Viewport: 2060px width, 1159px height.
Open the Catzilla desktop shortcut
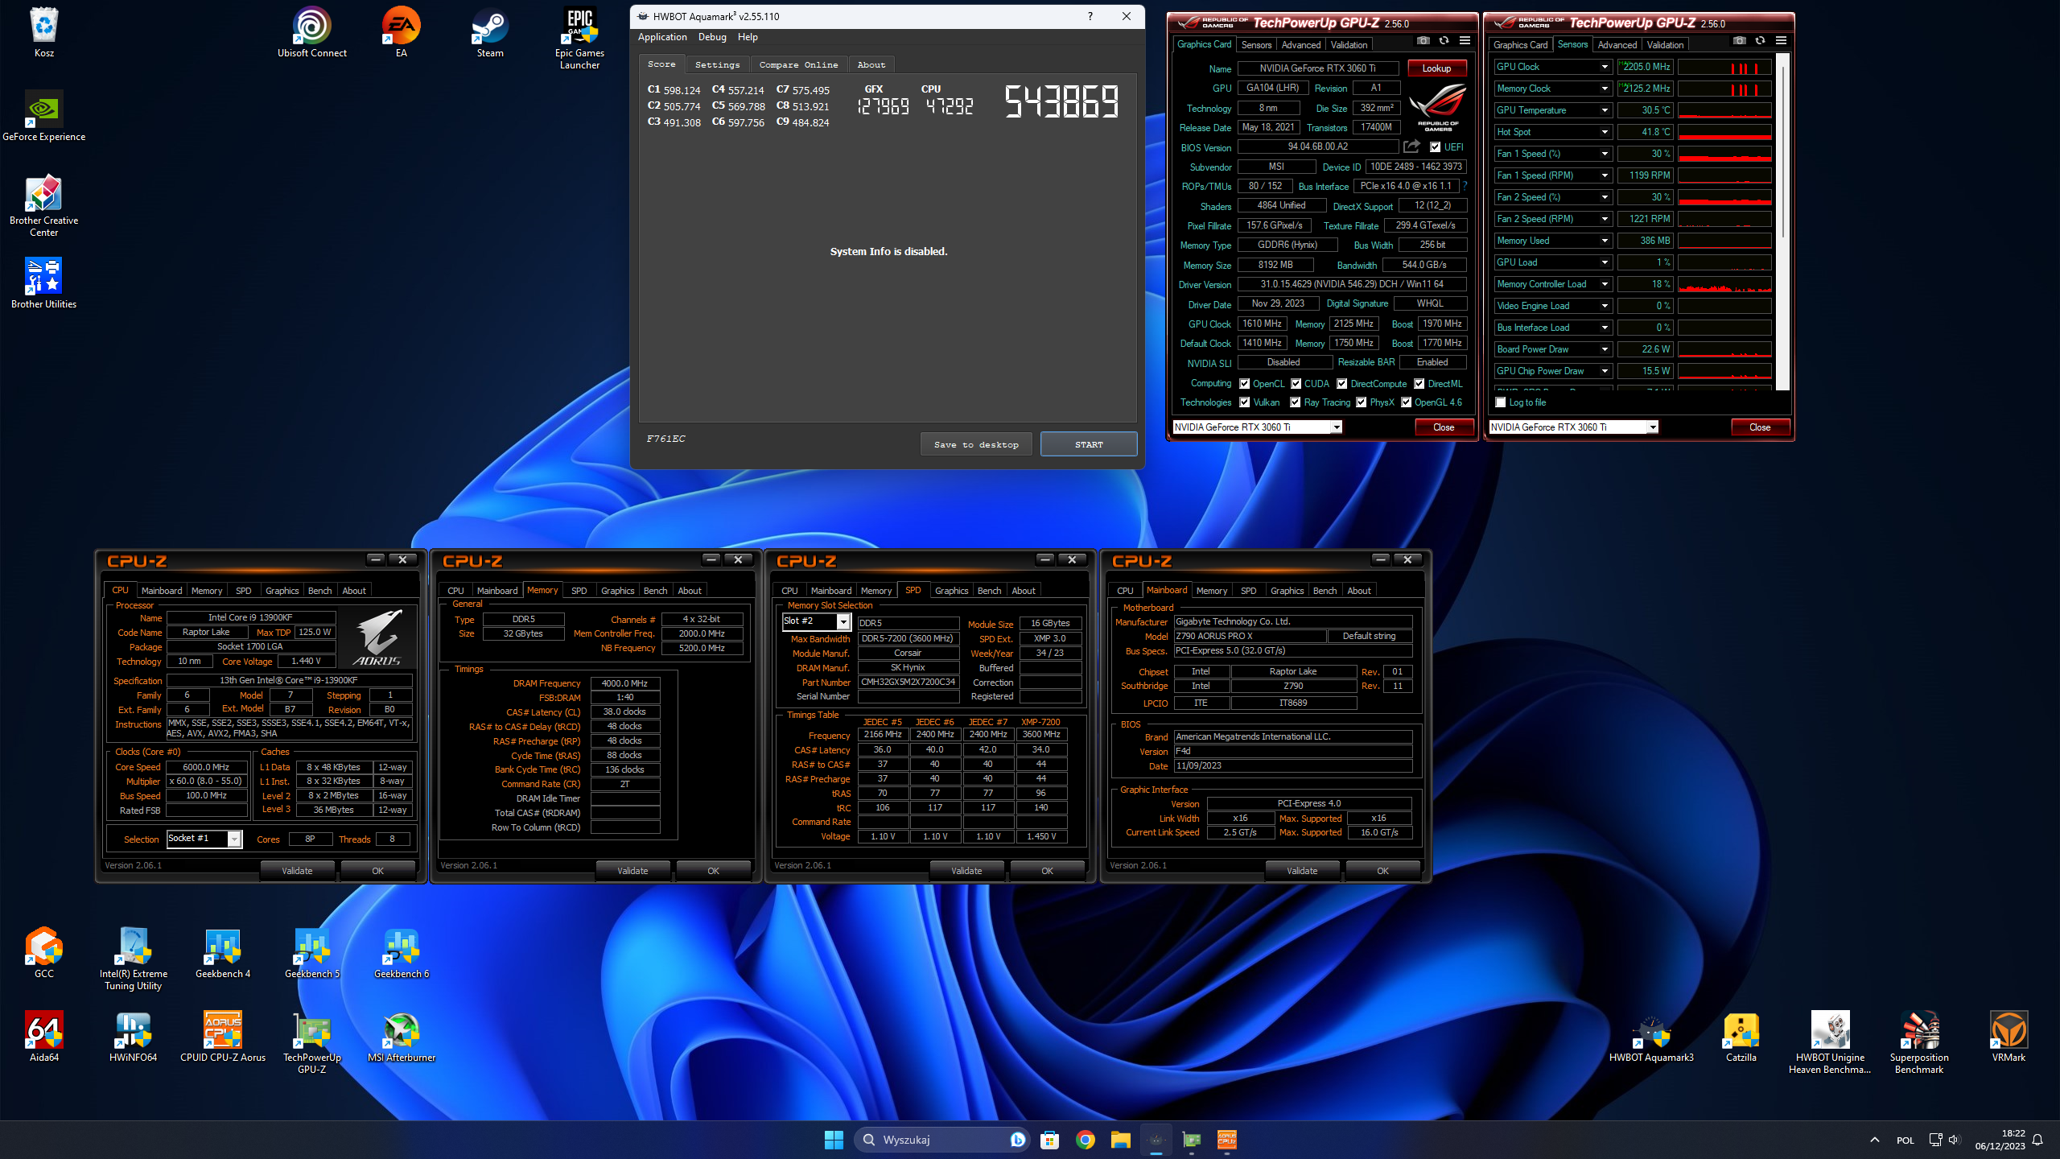1741,1037
